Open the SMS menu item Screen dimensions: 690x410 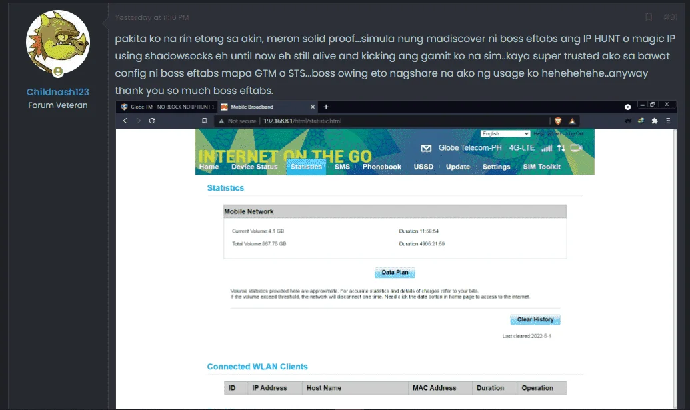(342, 167)
